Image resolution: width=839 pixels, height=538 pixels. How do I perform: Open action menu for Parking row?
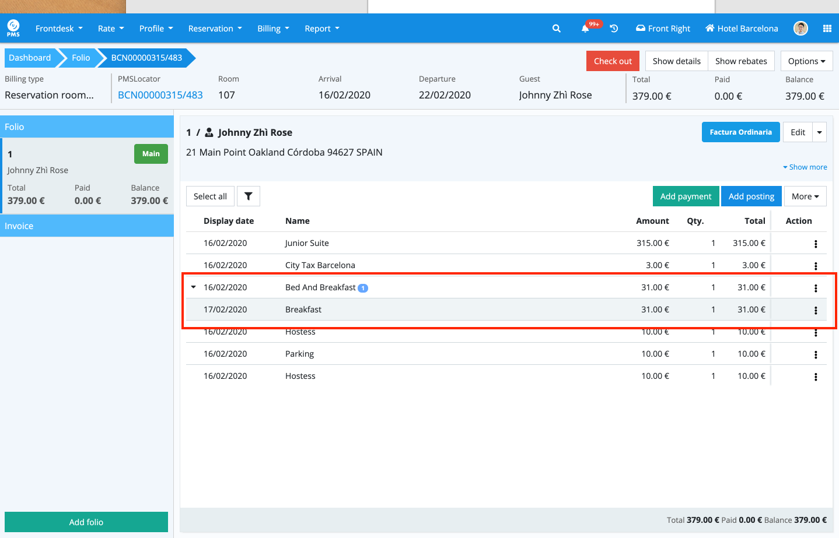(x=815, y=355)
